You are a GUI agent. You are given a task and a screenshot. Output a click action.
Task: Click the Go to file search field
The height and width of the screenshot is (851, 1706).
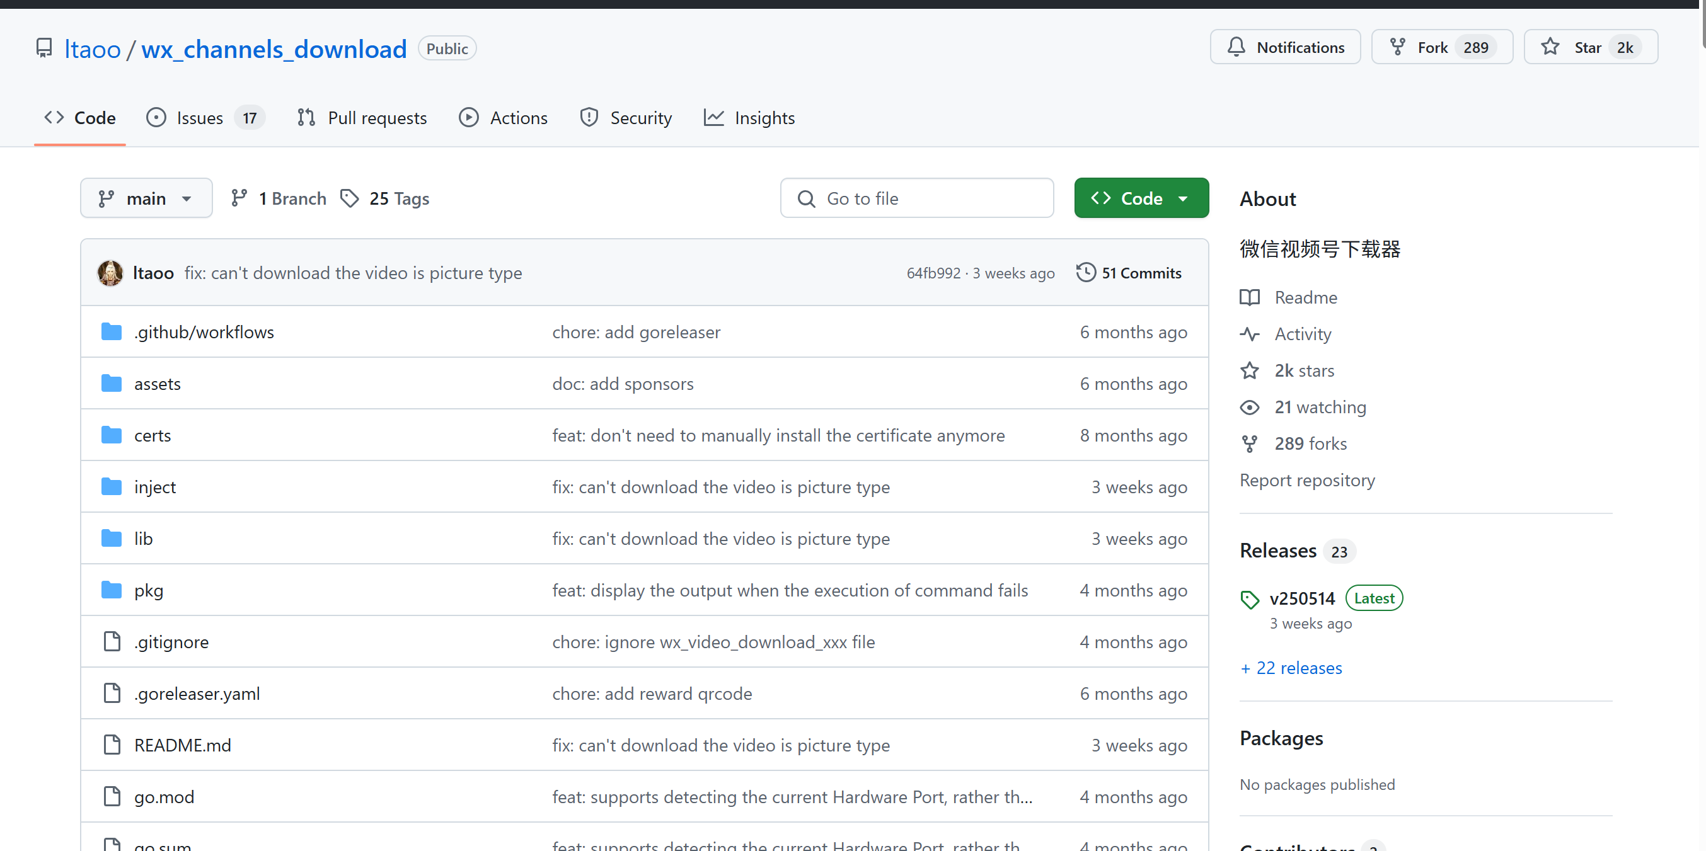(x=916, y=198)
